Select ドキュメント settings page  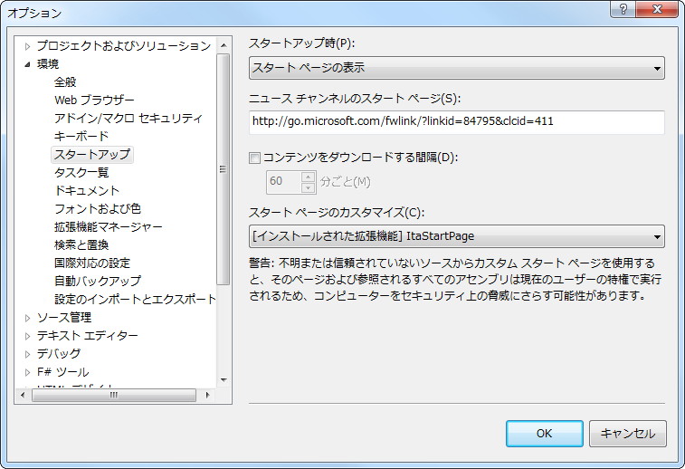[87, 190]
